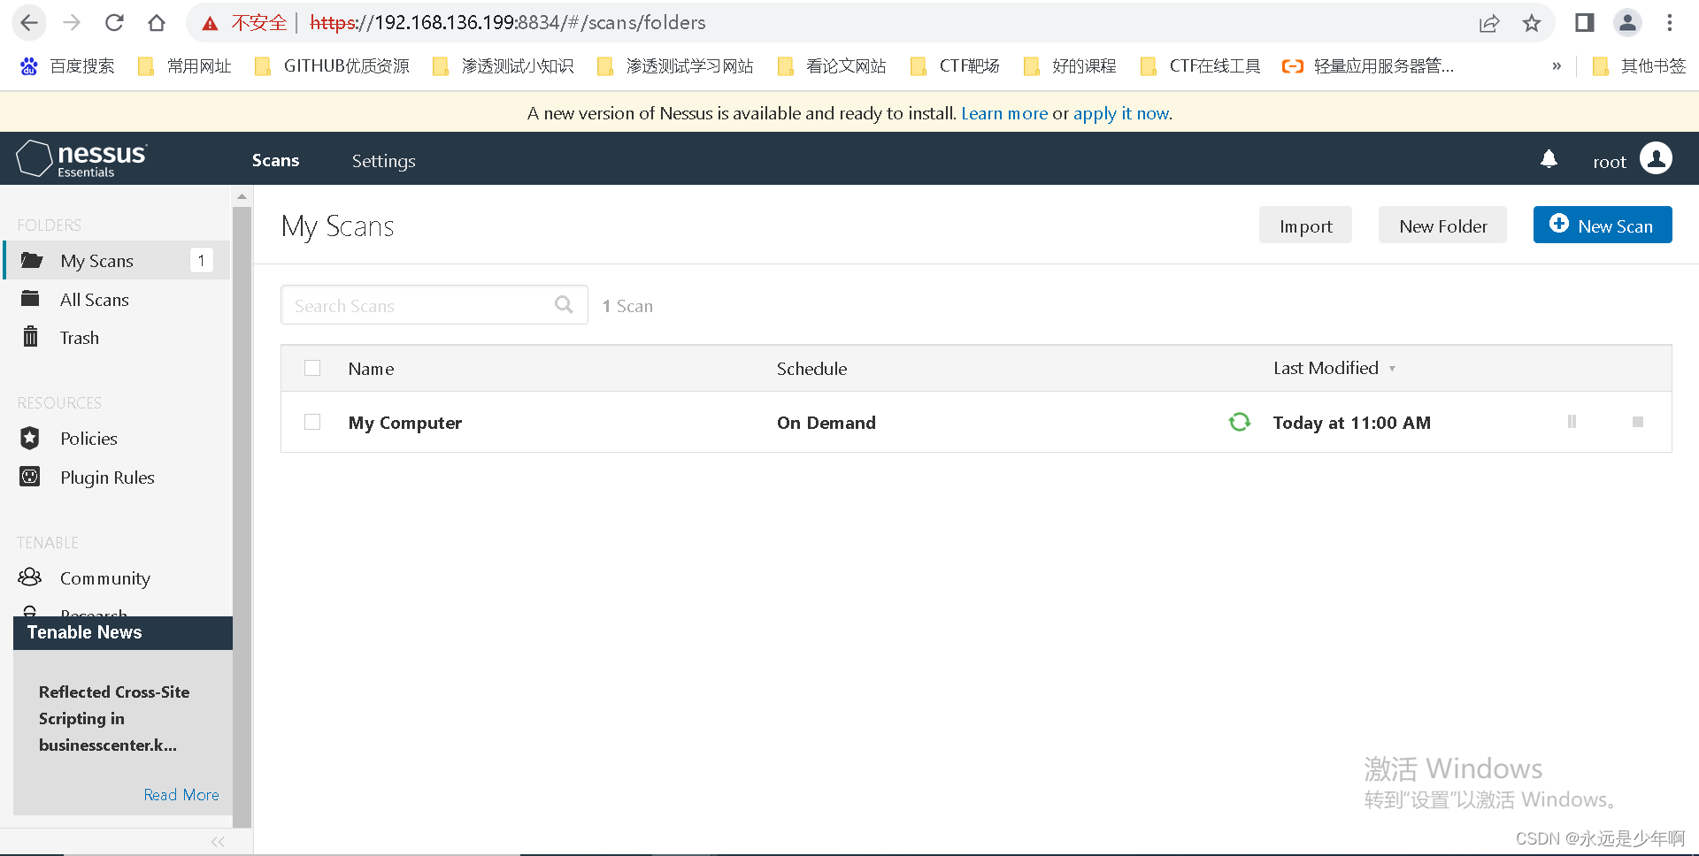Collapse the sidebar with « chevron
Image resolution: width=1699 pixels, height=856 pixels.
pyautogui.click(x=218, y=842)
